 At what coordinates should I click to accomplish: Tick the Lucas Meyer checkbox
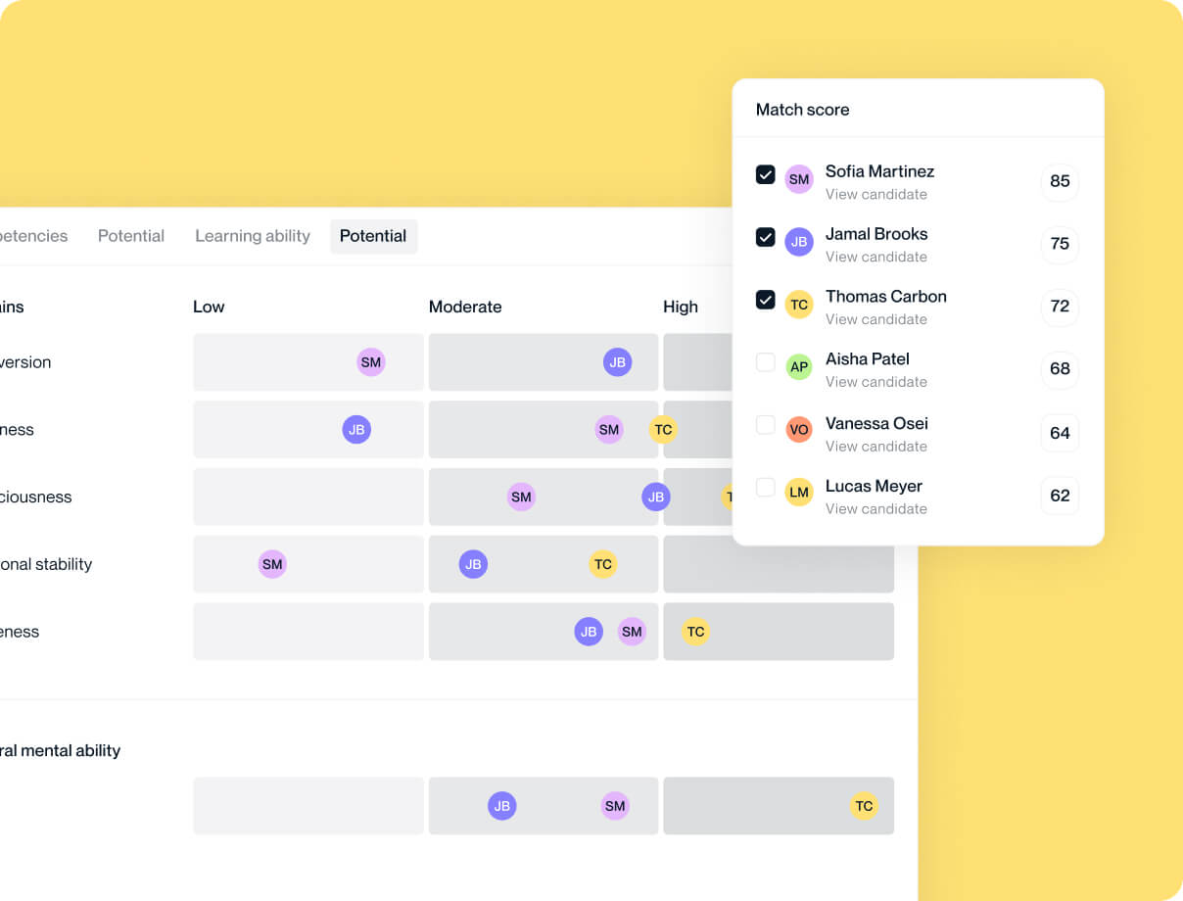(766, 488)
